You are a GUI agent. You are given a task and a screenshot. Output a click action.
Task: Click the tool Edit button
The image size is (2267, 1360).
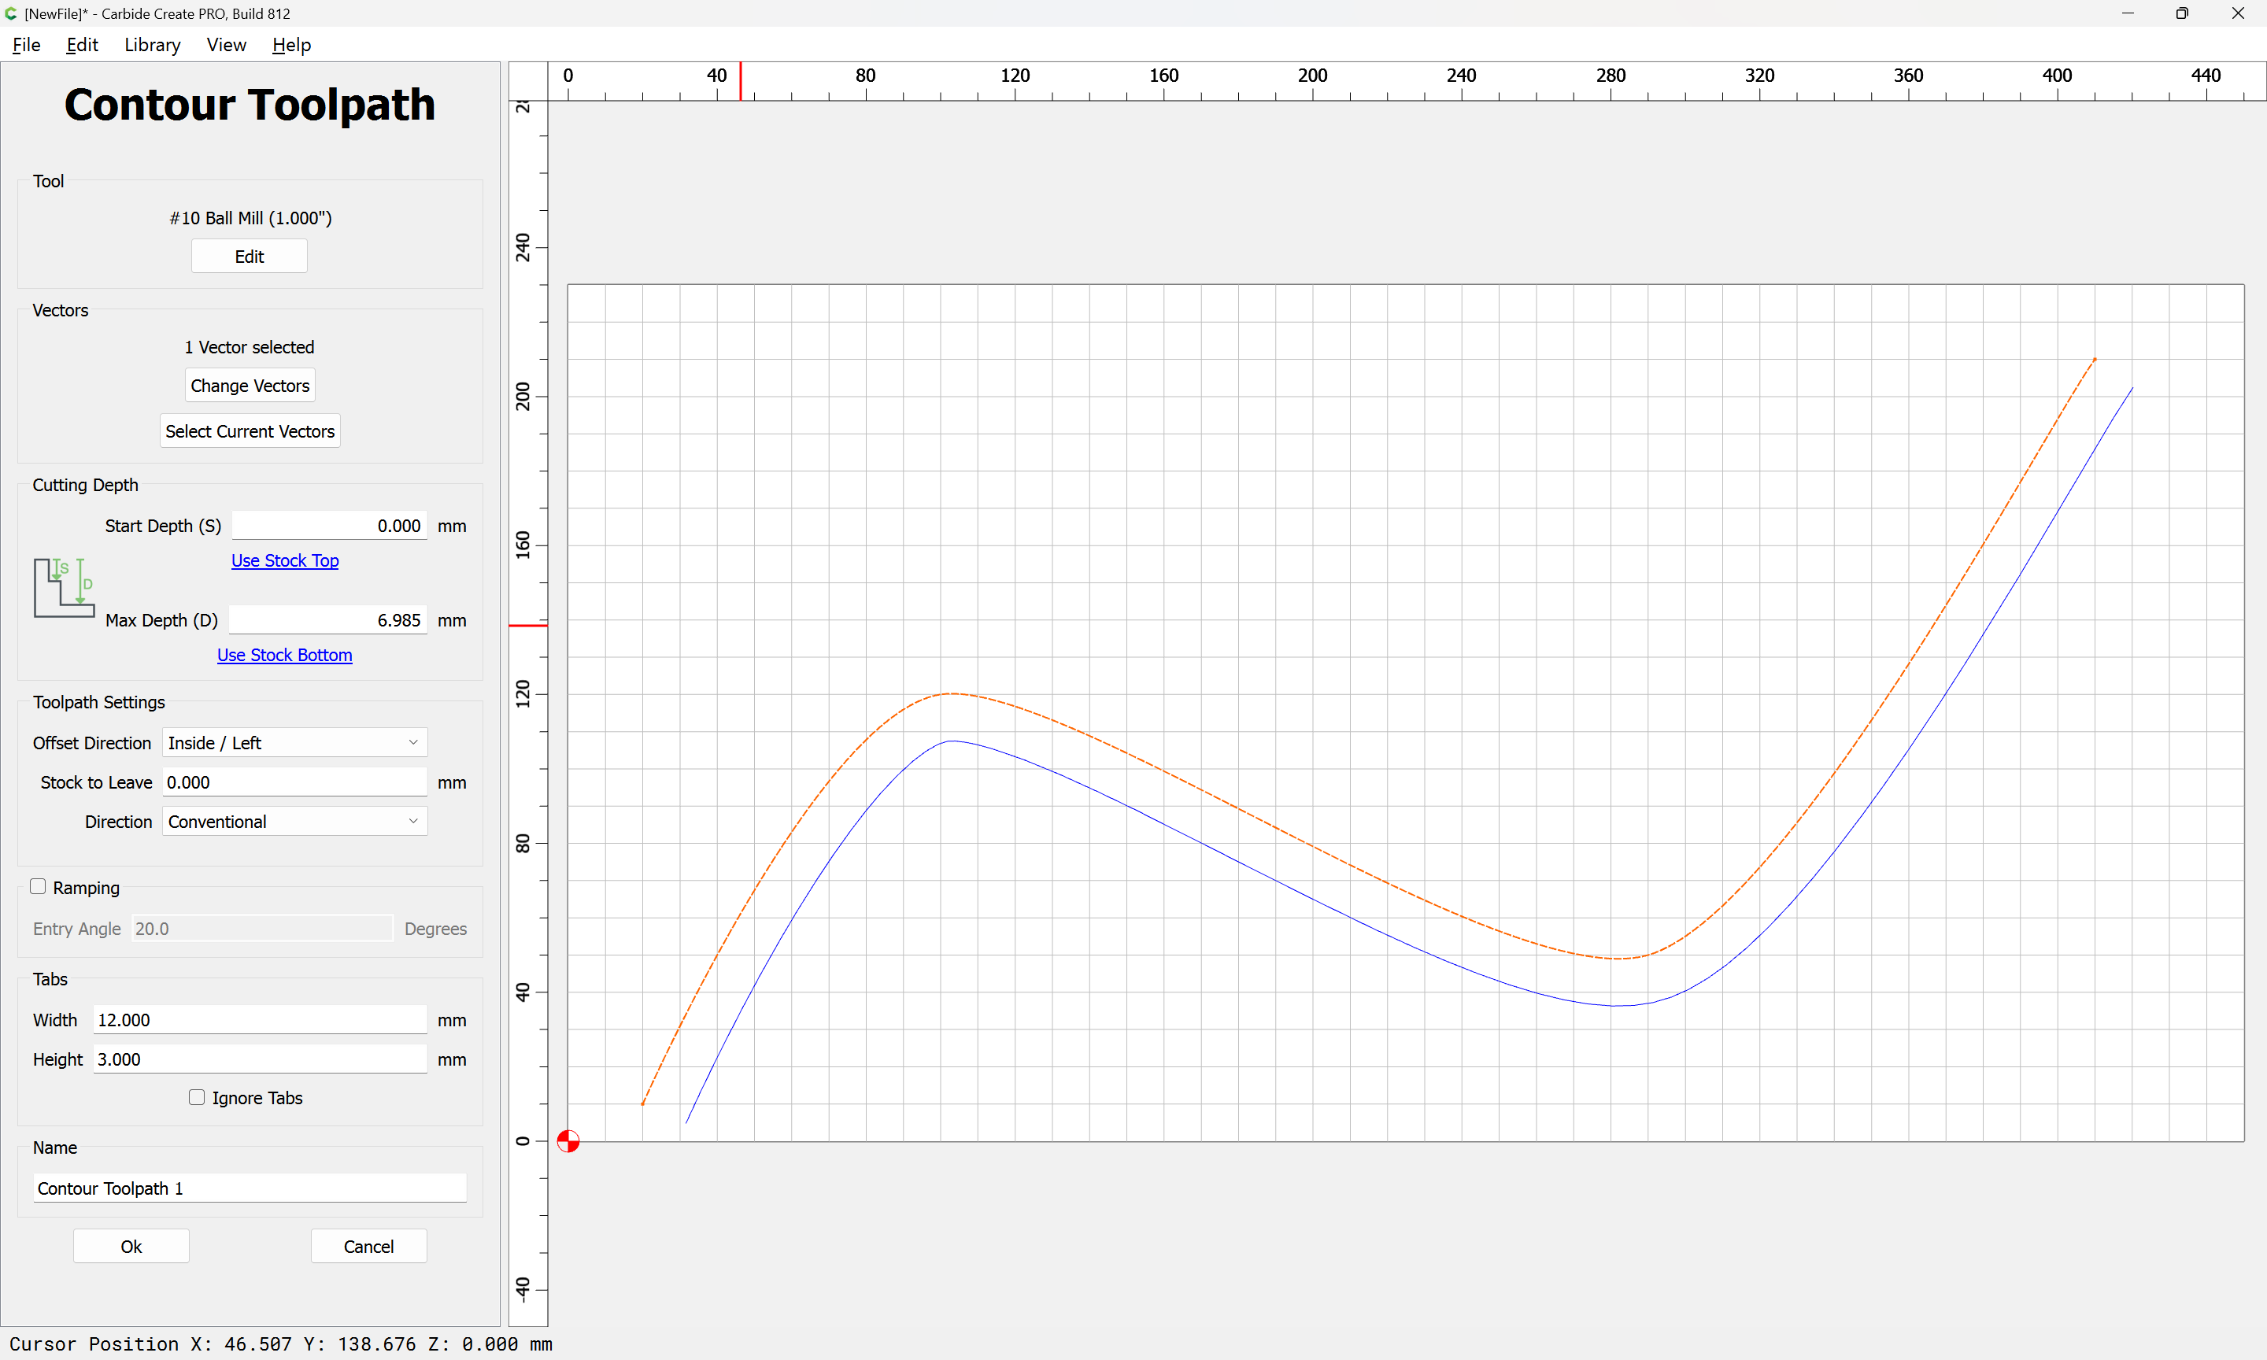pyautogui.click(x=250, y=257)
